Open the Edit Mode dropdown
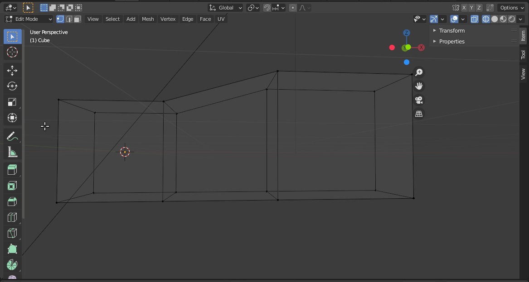Image resolution: width=529 pixels, height=282 pixels. [29, 19]
